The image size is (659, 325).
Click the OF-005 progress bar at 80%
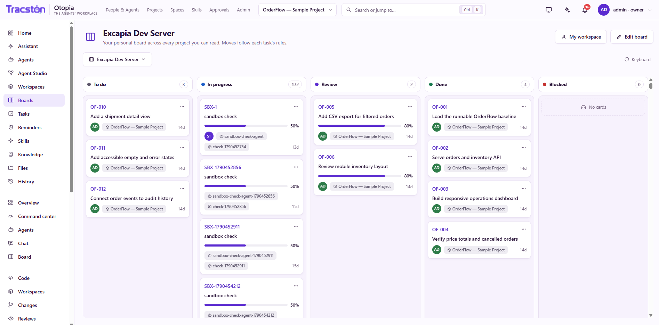(x=360, y=126)
